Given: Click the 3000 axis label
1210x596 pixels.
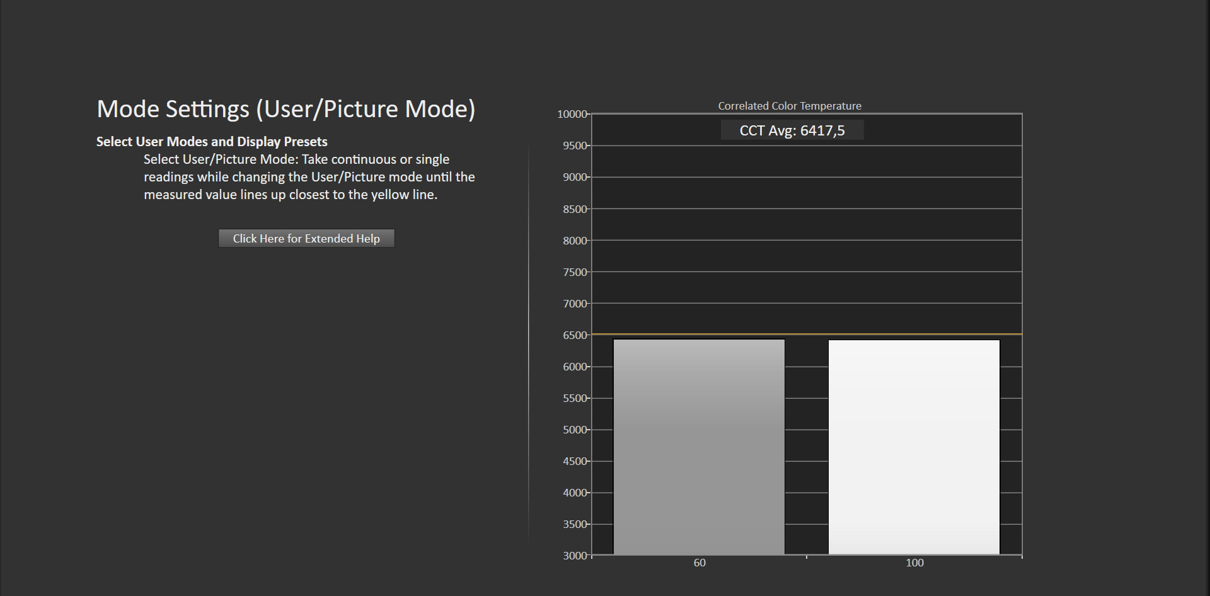Looking at the screenshot, I should 575,556.
